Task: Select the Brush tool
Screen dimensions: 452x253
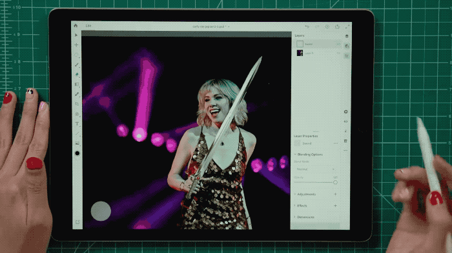Action: point(77,64)
